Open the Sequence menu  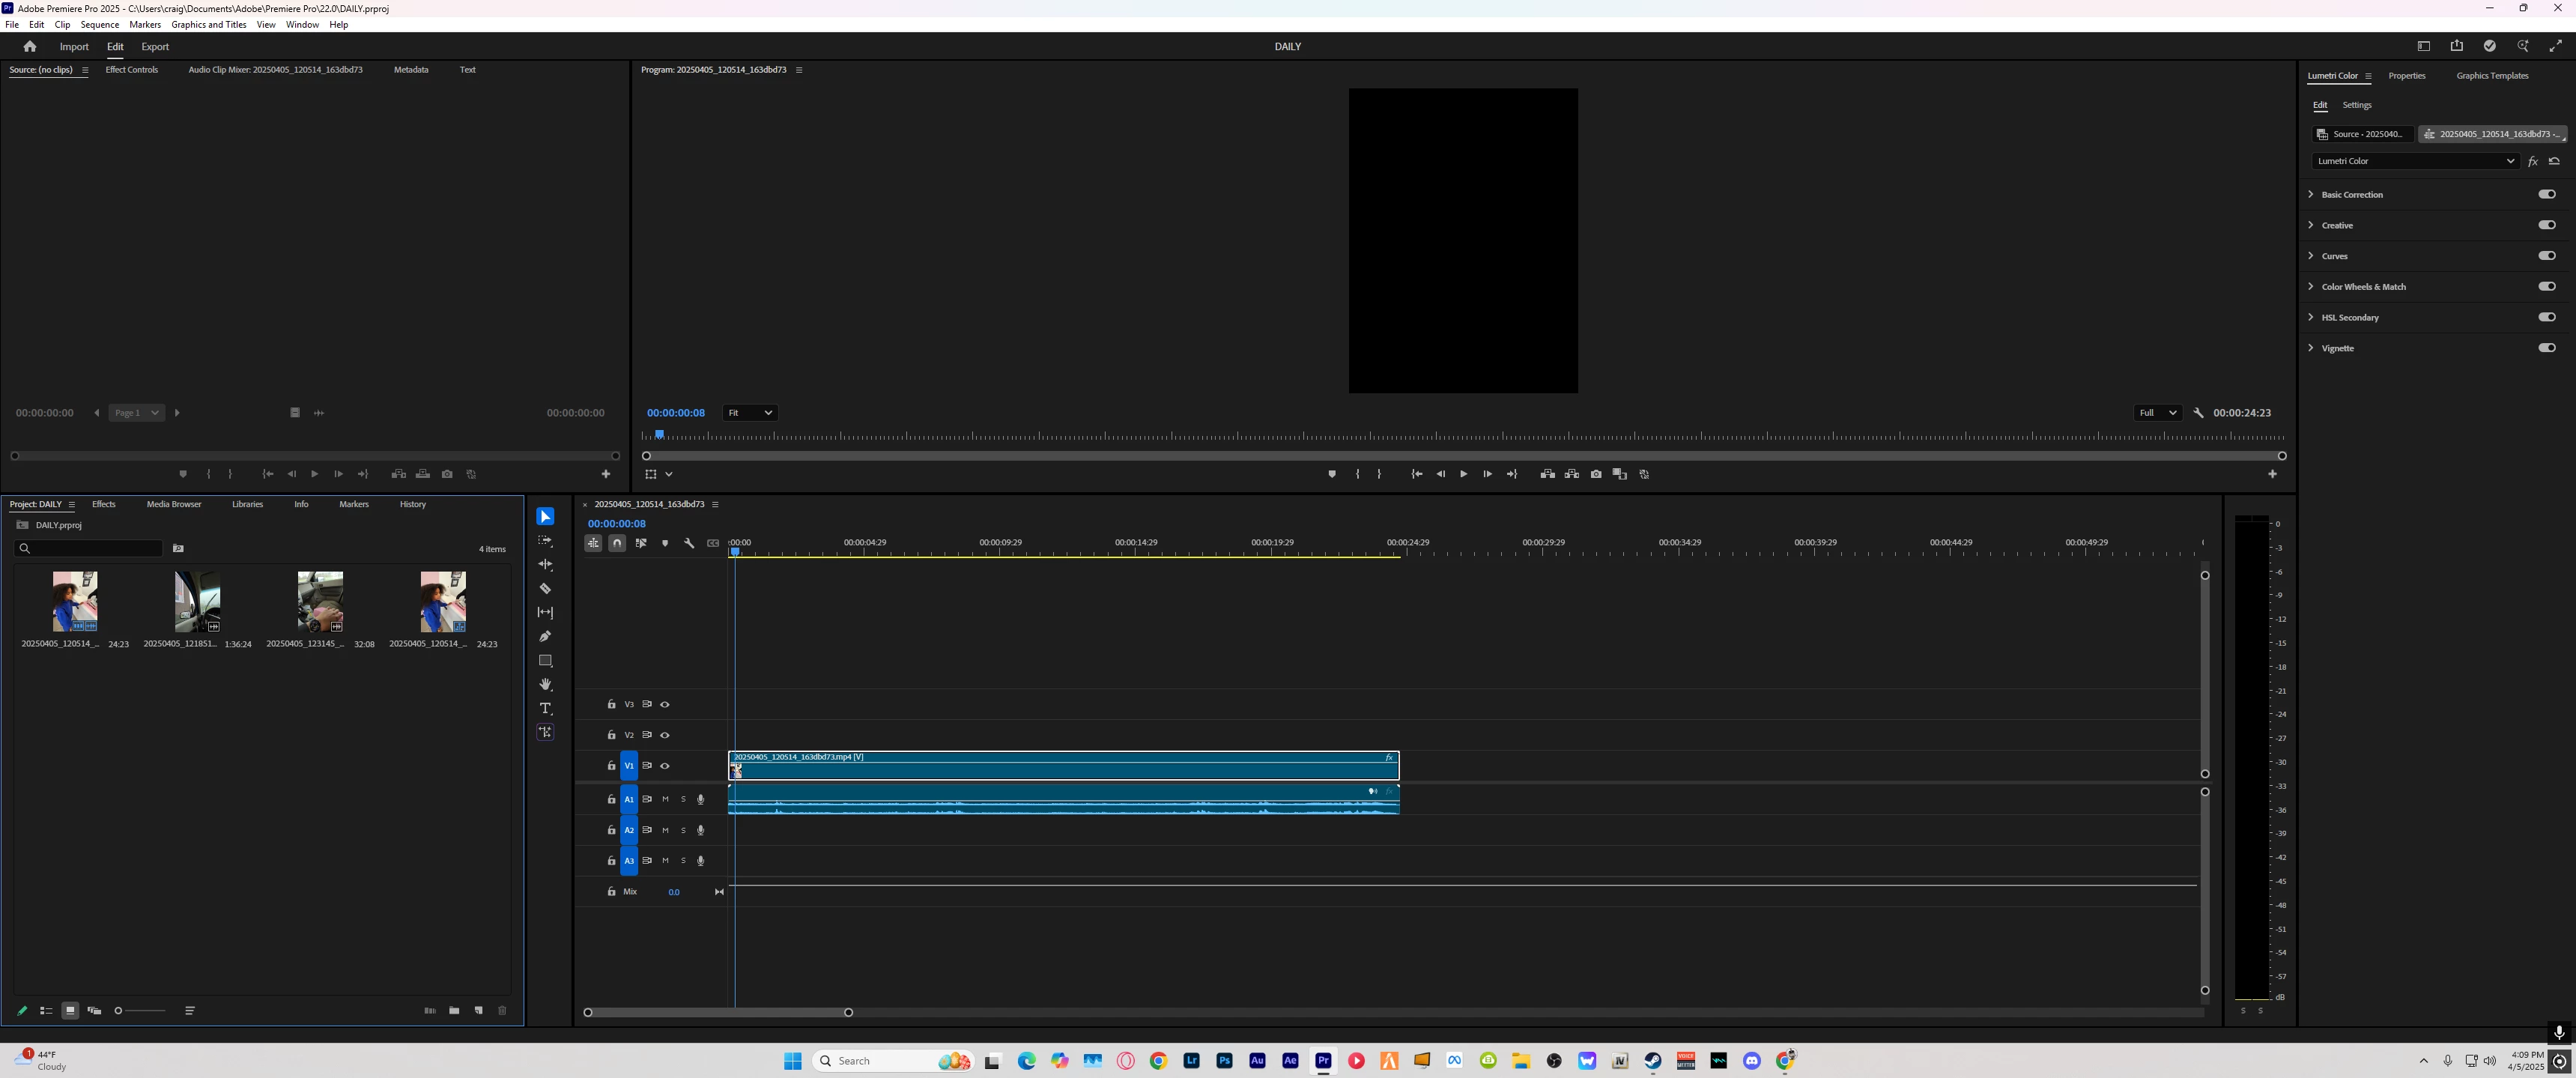pos(99,25)
